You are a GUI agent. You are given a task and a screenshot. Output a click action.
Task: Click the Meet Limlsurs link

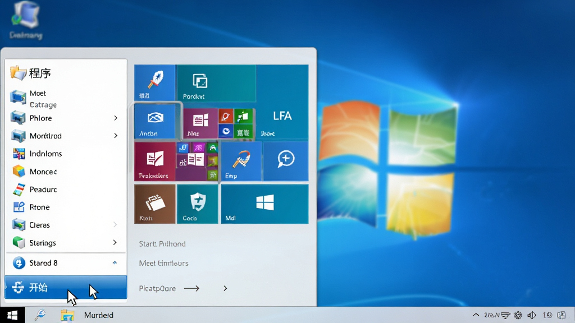click(x=163, y=264)
